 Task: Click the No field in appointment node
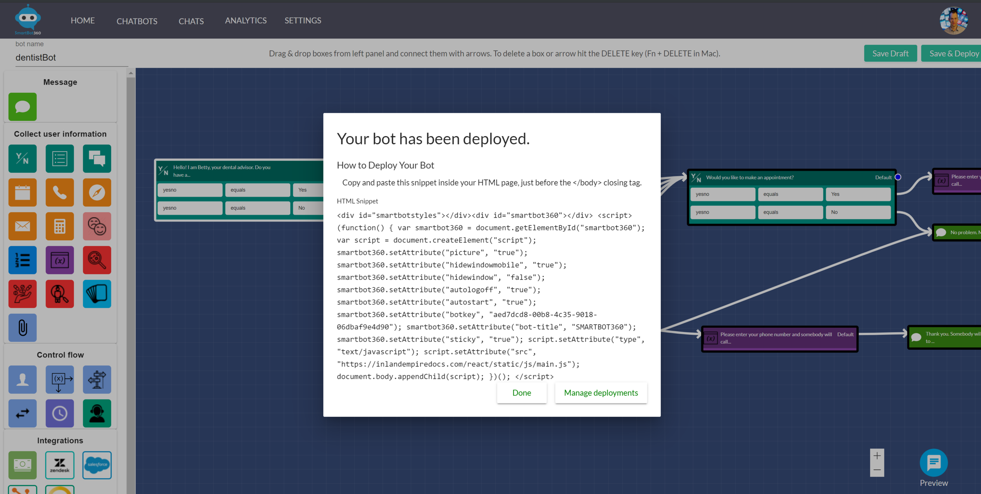tap(858, 212)
